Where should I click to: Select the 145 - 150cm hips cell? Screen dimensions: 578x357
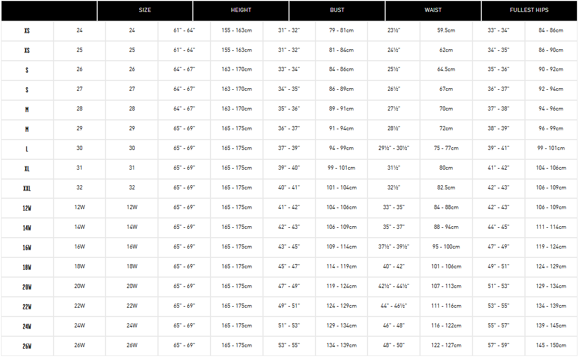pos(551,346)
